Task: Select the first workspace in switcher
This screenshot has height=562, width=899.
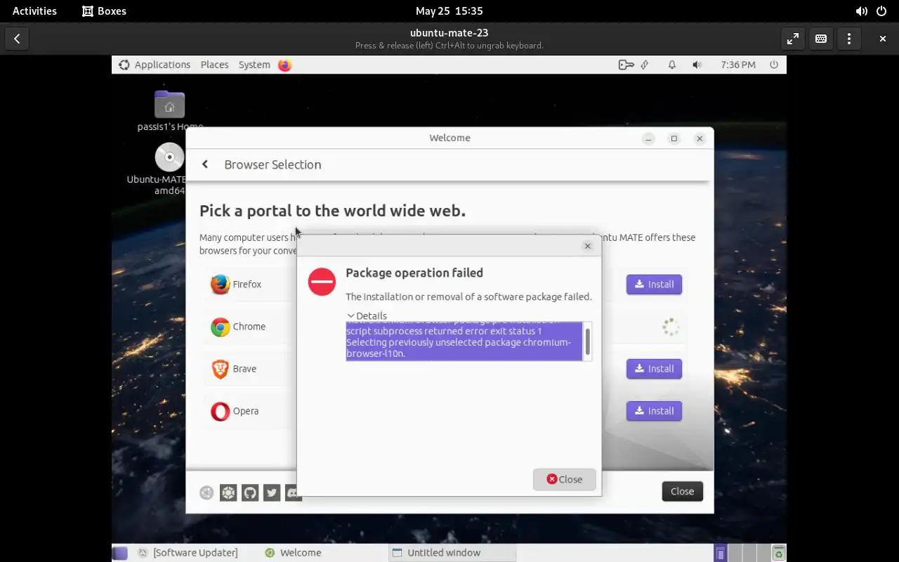Action: pyautogui.click(x=721, y=553)
